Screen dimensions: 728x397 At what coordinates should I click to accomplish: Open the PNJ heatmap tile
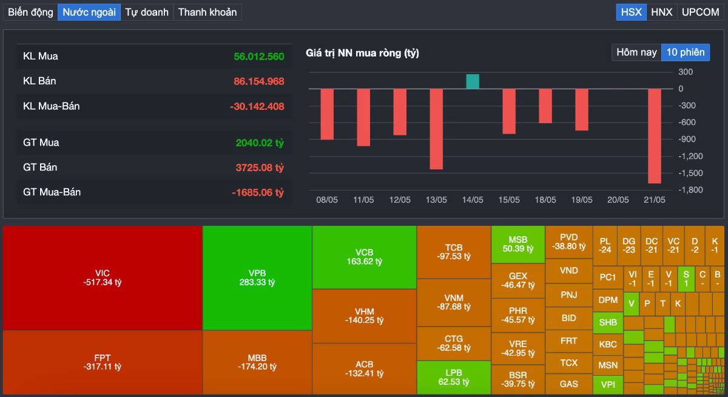[569, 295]
